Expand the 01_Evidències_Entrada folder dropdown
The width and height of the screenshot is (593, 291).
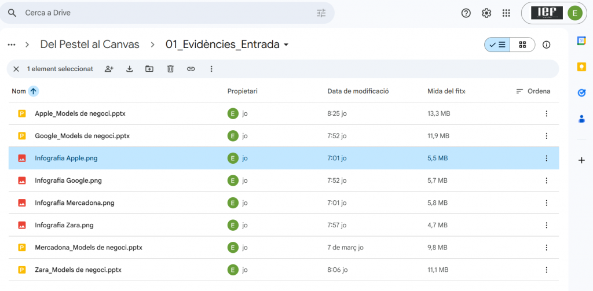(286, 45)
